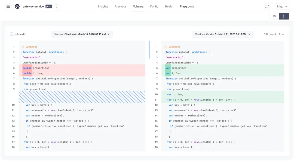Open the Inigo account dropdown
This screenshot has height=161, width=294.
(282, 6)
